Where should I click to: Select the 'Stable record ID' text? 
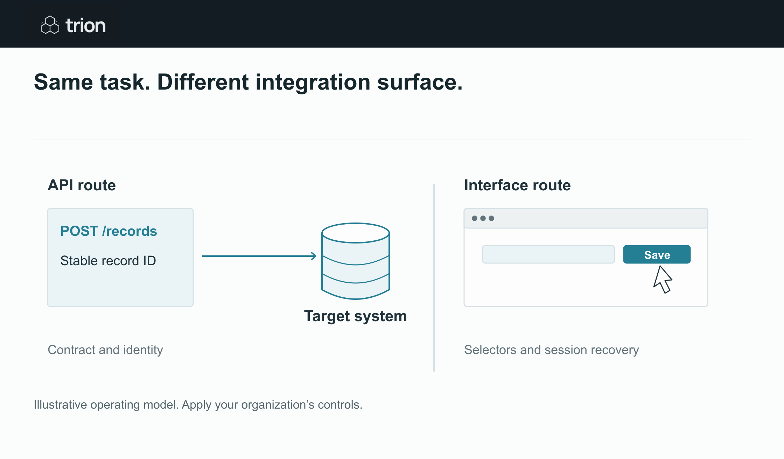pyautogui.click(x=108, y=261)
